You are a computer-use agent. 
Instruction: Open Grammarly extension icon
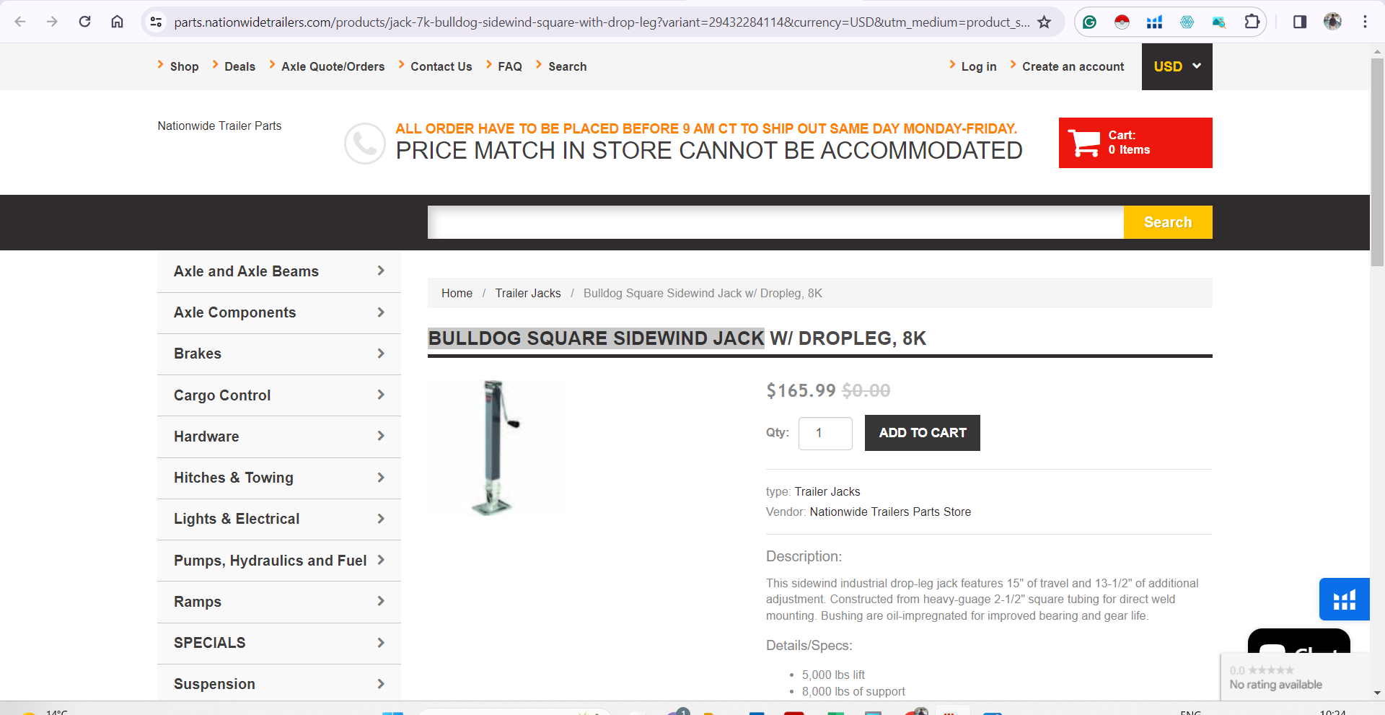point(1090,22)
